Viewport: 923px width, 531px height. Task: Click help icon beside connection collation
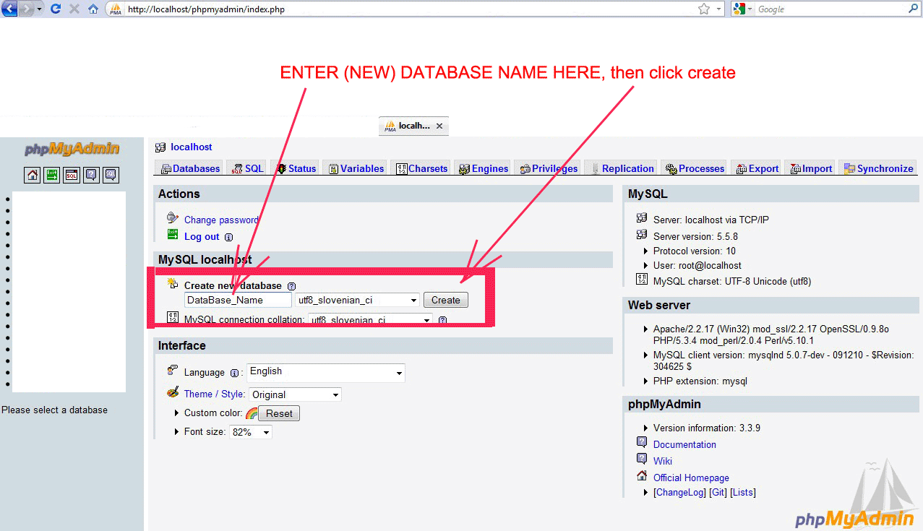point(442,320)
